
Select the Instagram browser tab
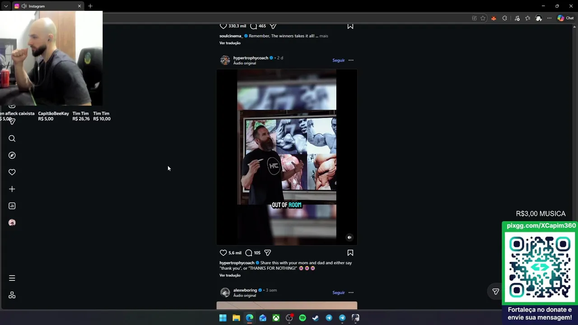coord(47,6)
